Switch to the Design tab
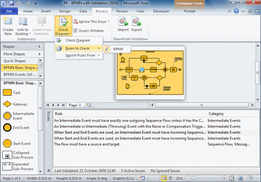The image size is (261, 182). coord(65,11)
